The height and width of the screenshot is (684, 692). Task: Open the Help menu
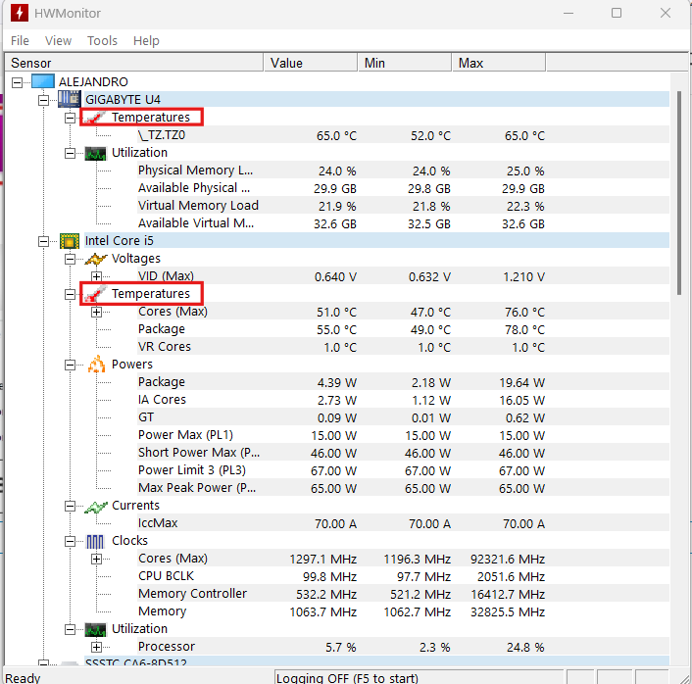click(x=146, y=40)
